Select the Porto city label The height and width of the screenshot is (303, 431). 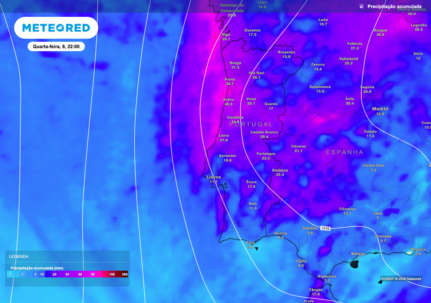230,79
